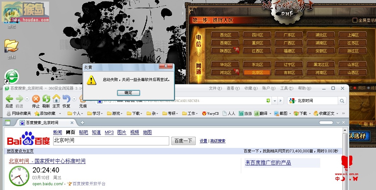
Task: Open the green browser shortcut on desktop
Action: point(12,77)
